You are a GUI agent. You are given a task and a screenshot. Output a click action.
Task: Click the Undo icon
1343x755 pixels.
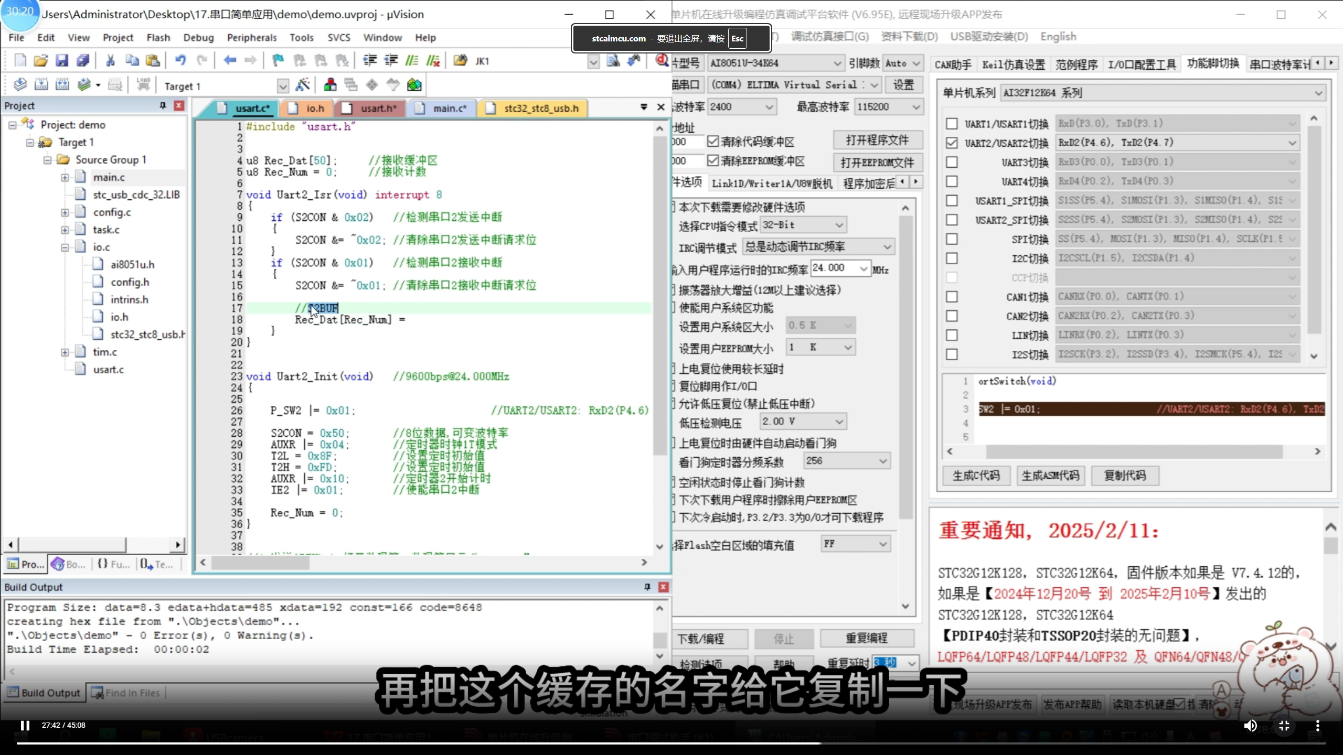(180, 60)
